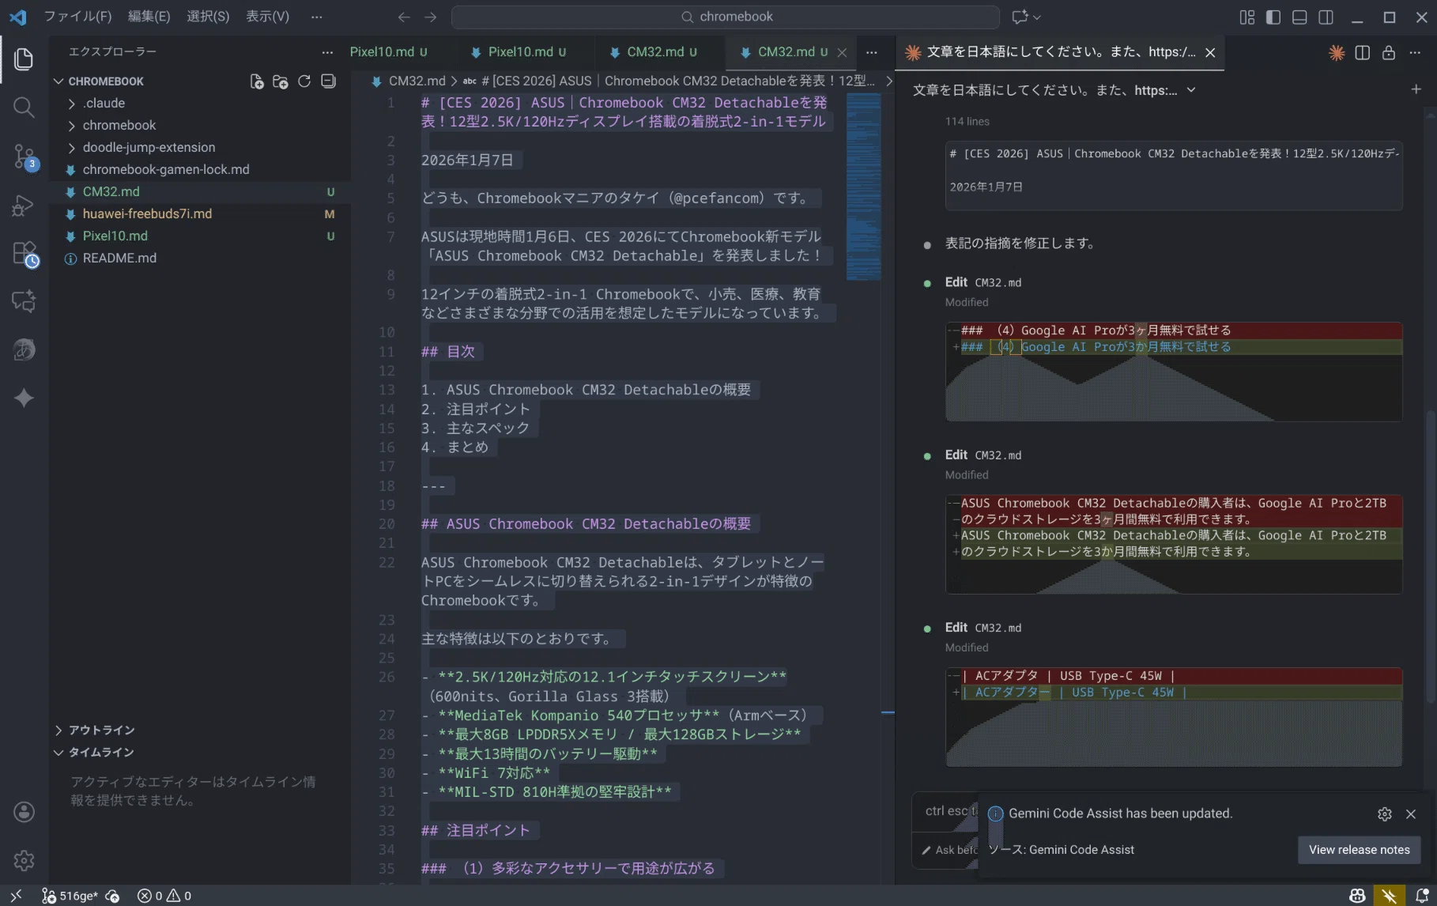Open the Accounts menu icon
The height and width of the screenshot is (906, 1437).
24,812
